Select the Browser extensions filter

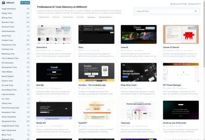pyautogui.click(x=105, y=17)
